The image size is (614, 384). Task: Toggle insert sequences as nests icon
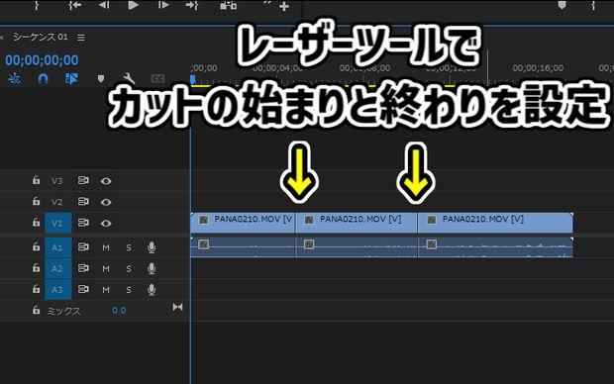tap(15, 78)
